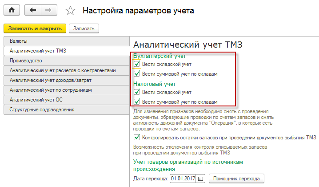Open Помощник перехода assistant
The width and height of the screenshot is (319, 187).
click(237, 179)
